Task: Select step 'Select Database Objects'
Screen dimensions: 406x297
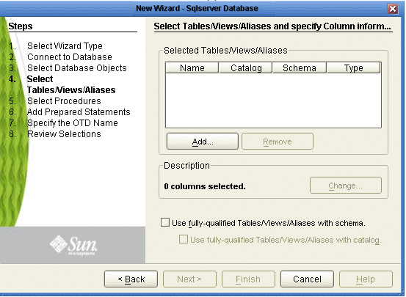Action: click(77, 67)
